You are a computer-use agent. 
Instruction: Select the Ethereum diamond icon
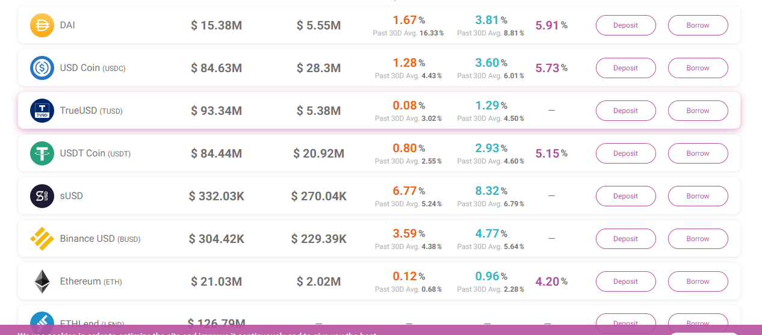[x=42, y=281]
